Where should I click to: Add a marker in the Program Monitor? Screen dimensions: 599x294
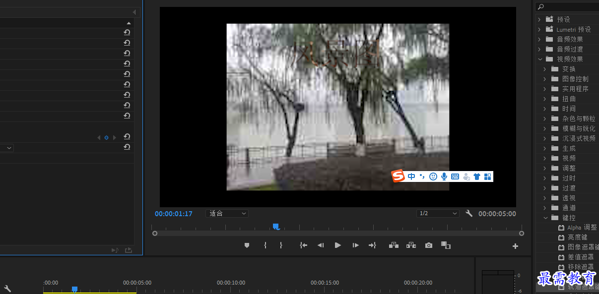247,245
